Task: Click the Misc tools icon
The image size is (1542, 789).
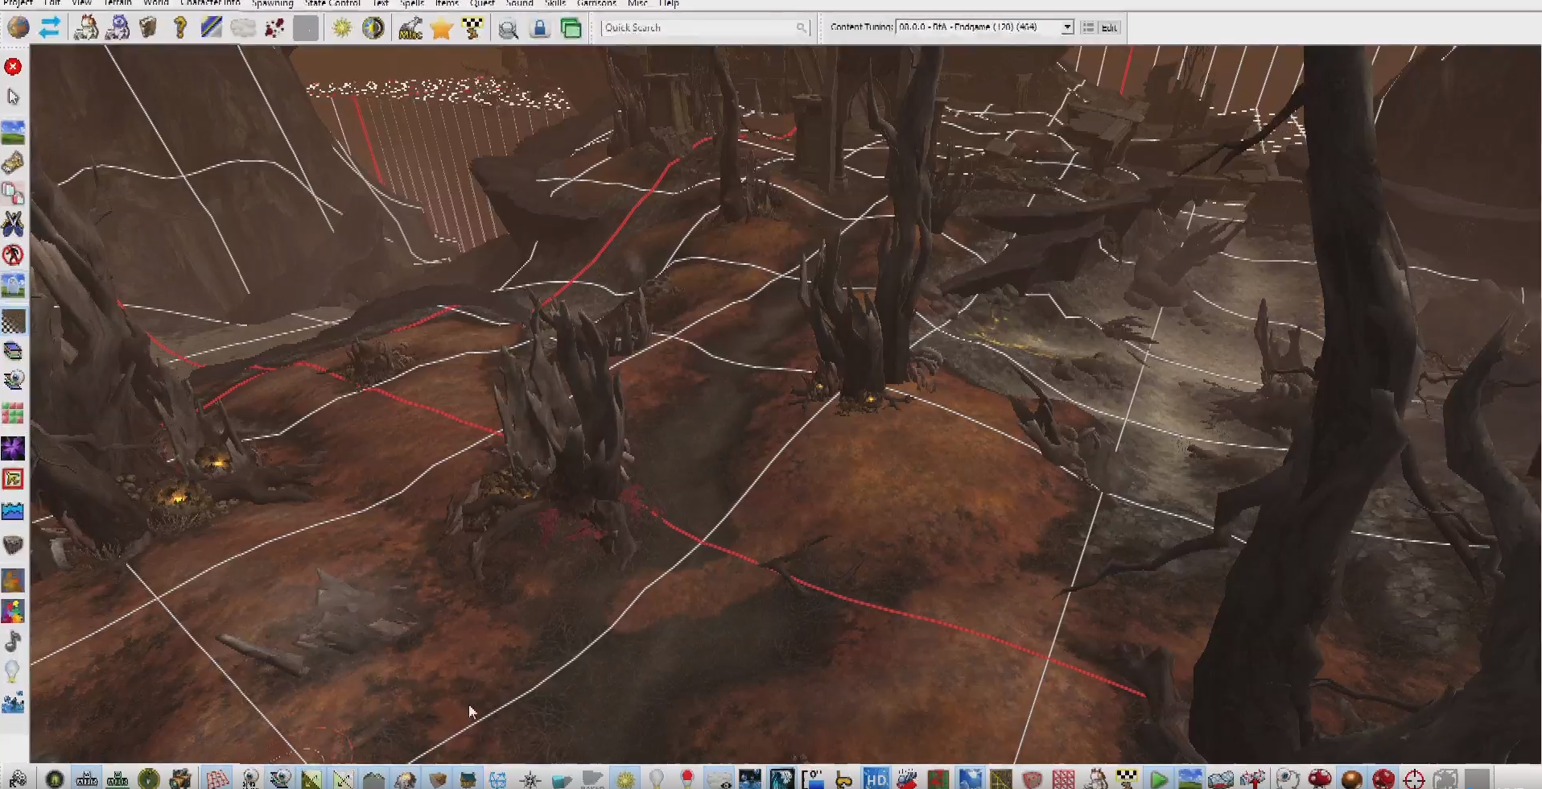Action: [410, 27]
